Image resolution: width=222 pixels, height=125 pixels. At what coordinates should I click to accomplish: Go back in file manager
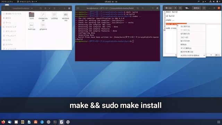pos(4,8)
